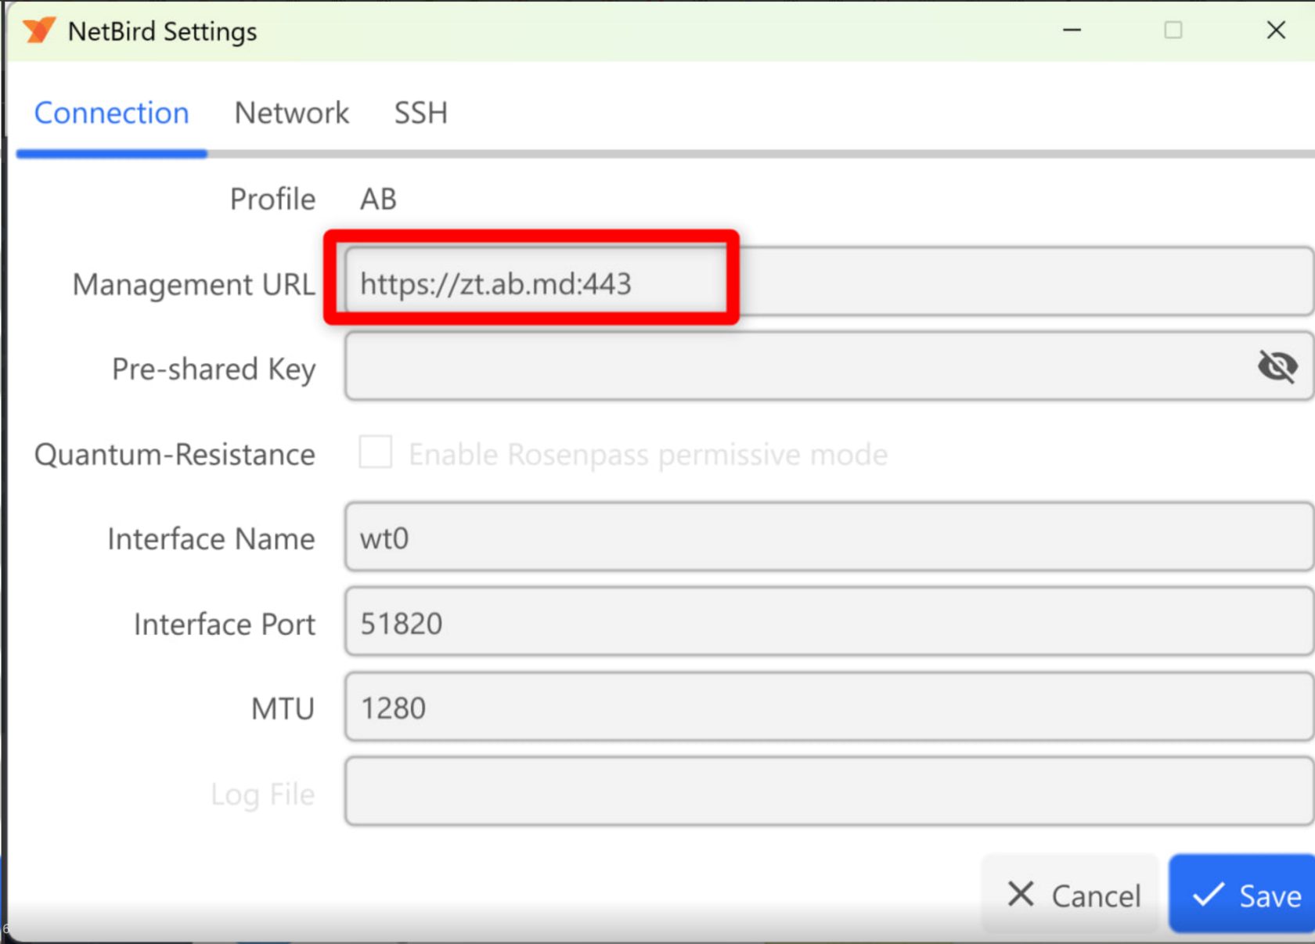Minimize the NetBird Settings window
Screen dimensions: 1315x944
point(1072,31)
